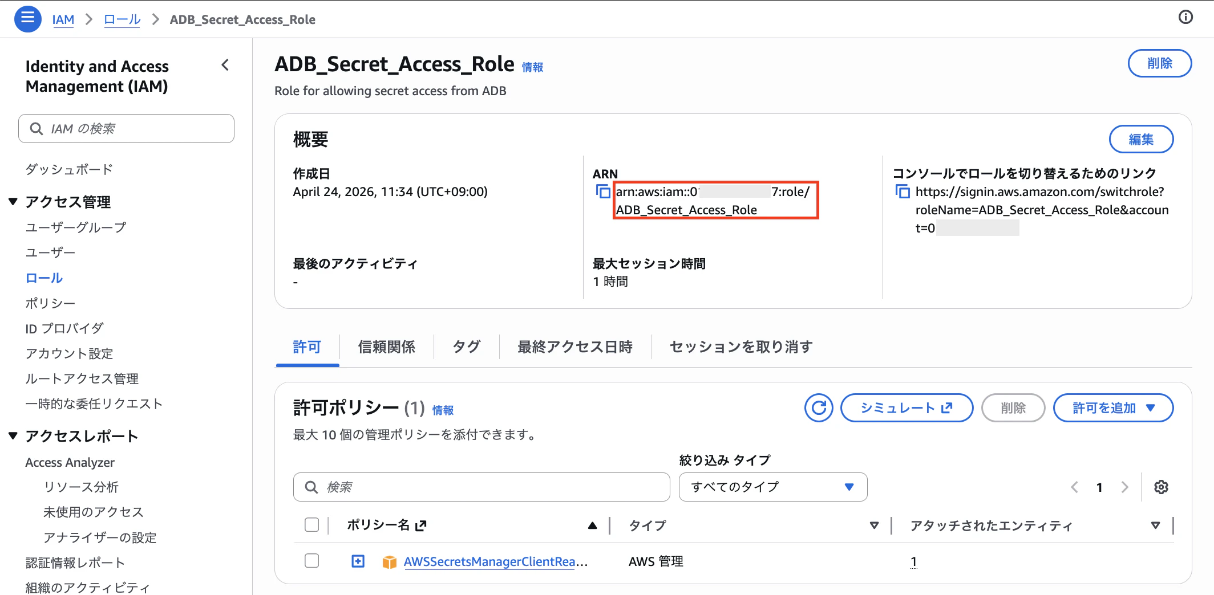The image size is (1214, 595).
Task: Click the page number 1 in pagination
Action: (1099, 487)
